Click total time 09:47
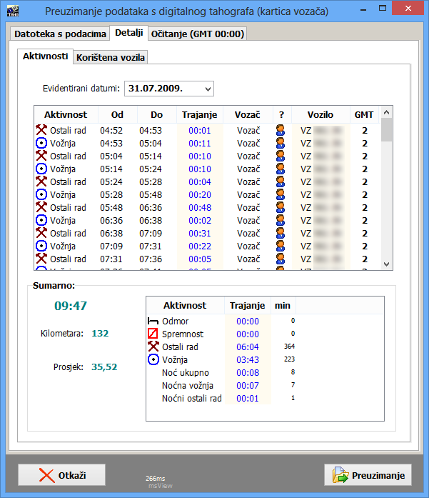 [71, 306]
